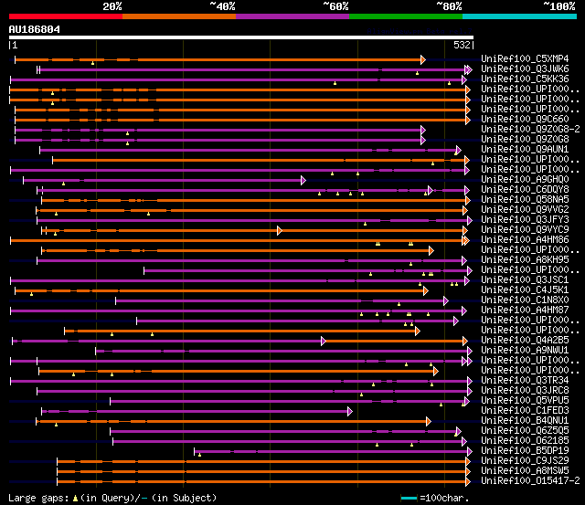585x505 pixels.
Task: Click the orange ~40% identity legend segment
Action: [179, 16]
